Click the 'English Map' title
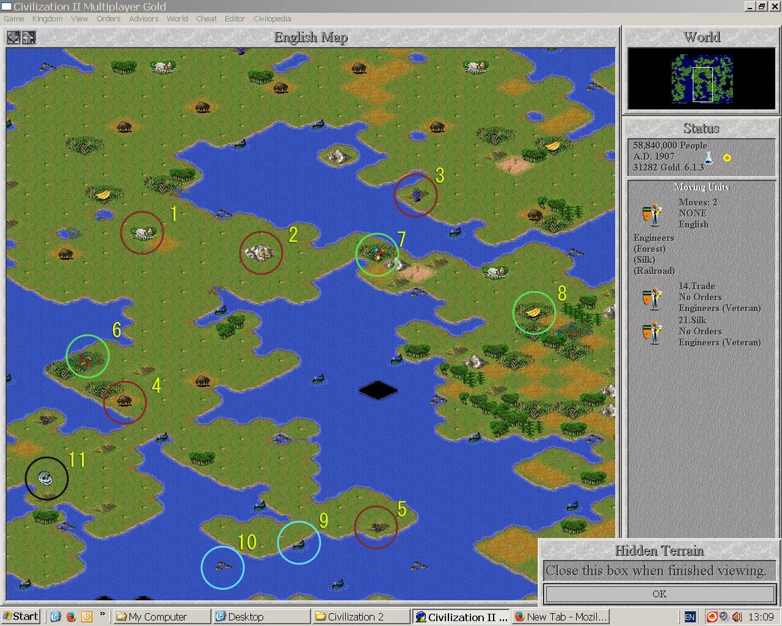Viewport: 782px width, 626px height. (311, 38)
